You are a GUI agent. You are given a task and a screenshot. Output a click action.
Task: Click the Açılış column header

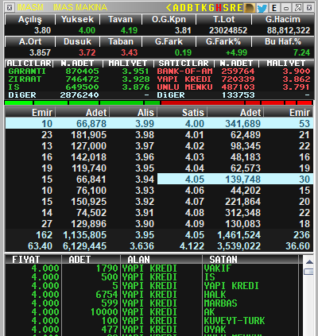[x=30, y=20]
